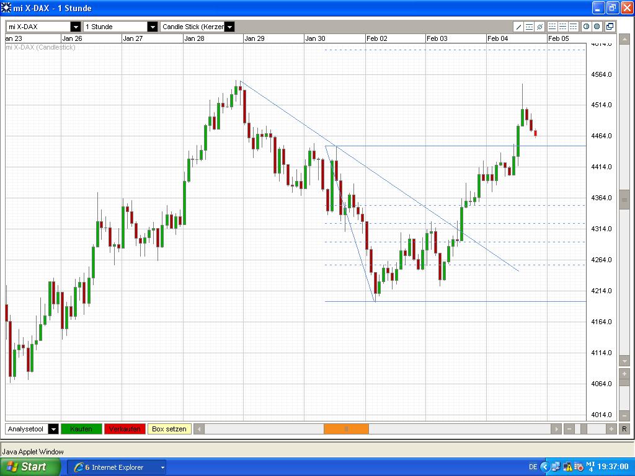This screenshot has width=635, height=476.
Task: Click the network computers tray icon
Action: (556, 467)
